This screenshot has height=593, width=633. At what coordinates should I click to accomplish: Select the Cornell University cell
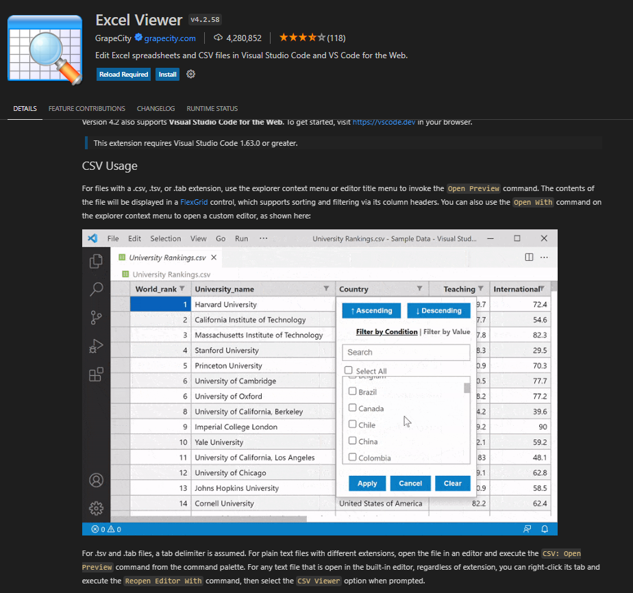[263, 503]
